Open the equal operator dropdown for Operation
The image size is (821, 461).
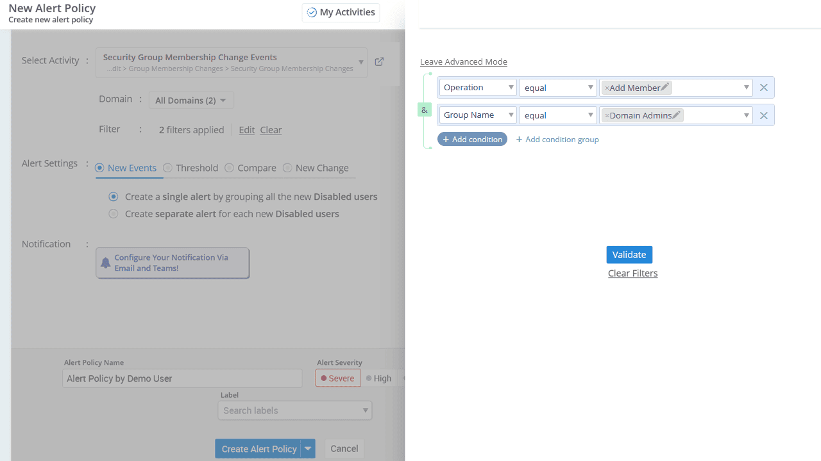(x=557, y=87)
